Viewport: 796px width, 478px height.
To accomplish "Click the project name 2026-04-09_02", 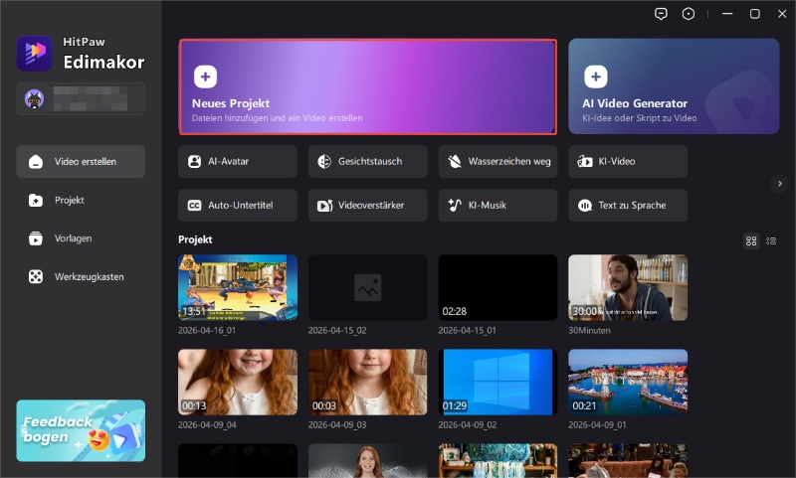I will (468, 424).
